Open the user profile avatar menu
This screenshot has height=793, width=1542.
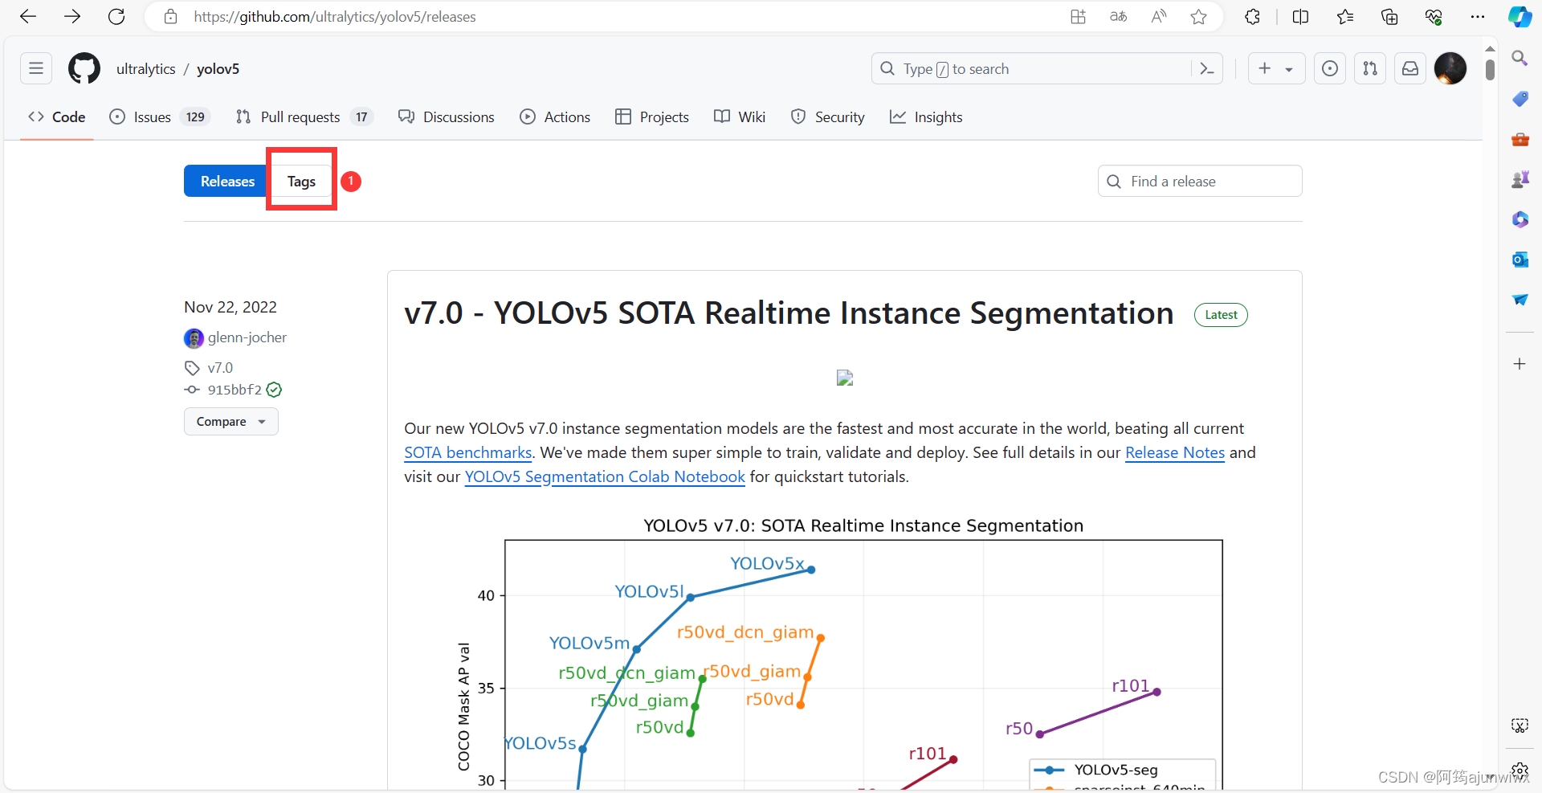tap(1450, 68)
